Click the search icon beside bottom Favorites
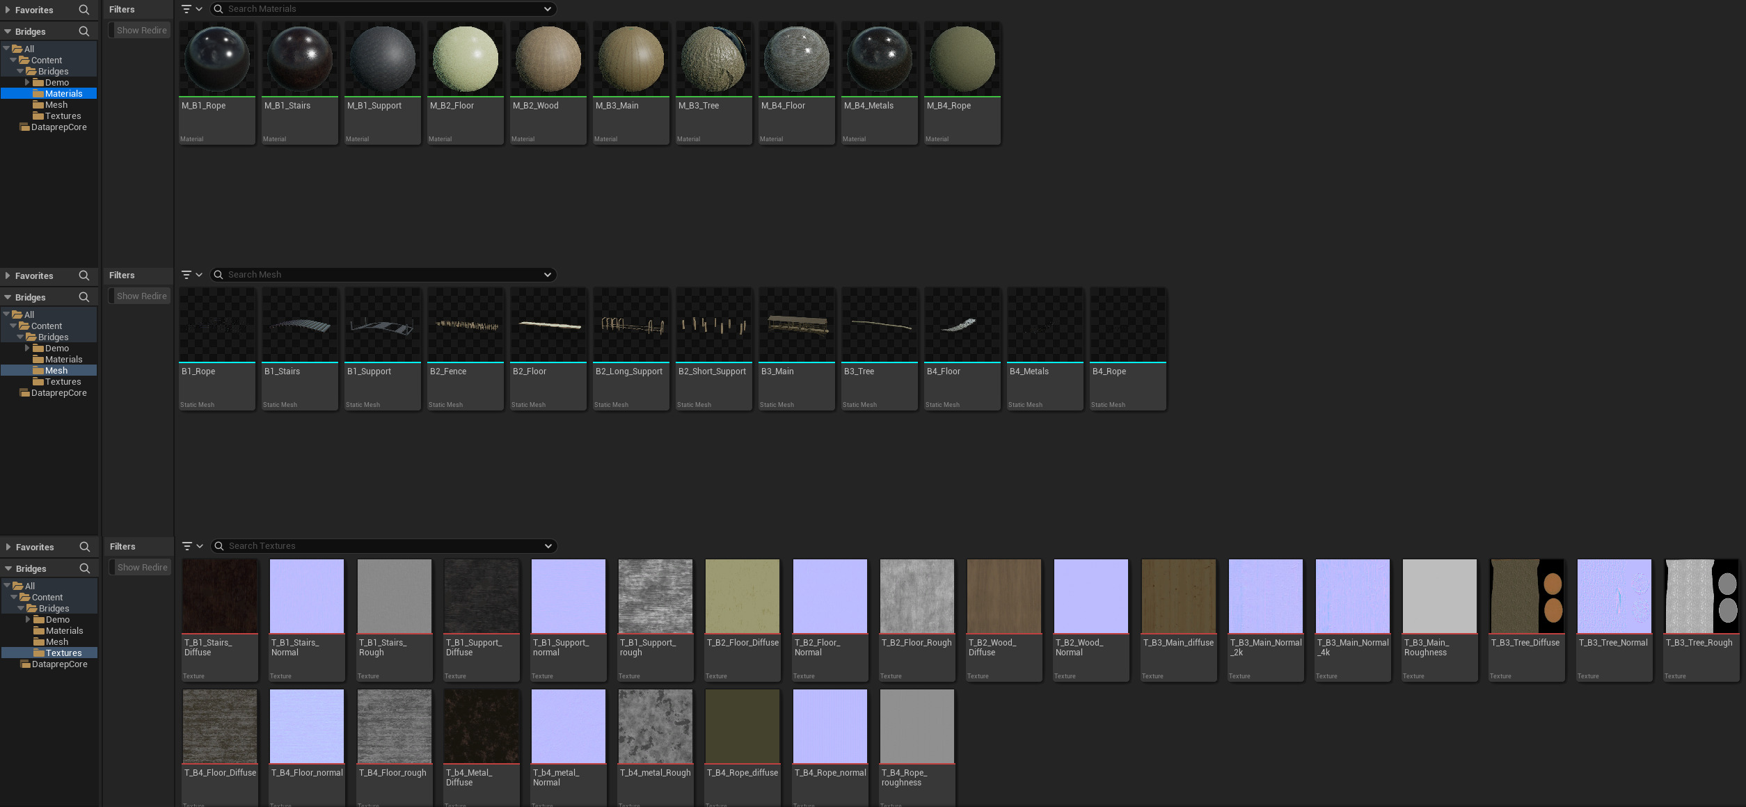Image resolution: width=1746 pixels, height=807 pixels. tap(85, 547)
